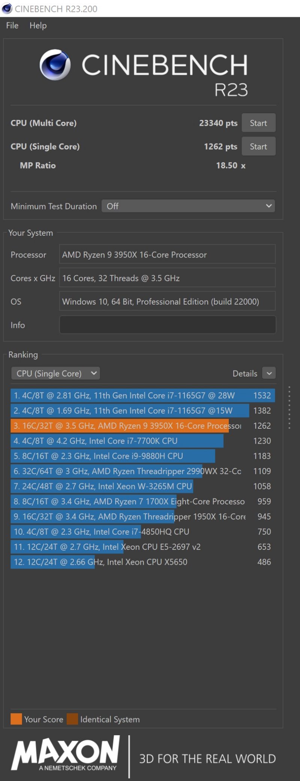The image size is (300, 781).
Task: Expand the Details chevron button
Action: coord(269,373)
